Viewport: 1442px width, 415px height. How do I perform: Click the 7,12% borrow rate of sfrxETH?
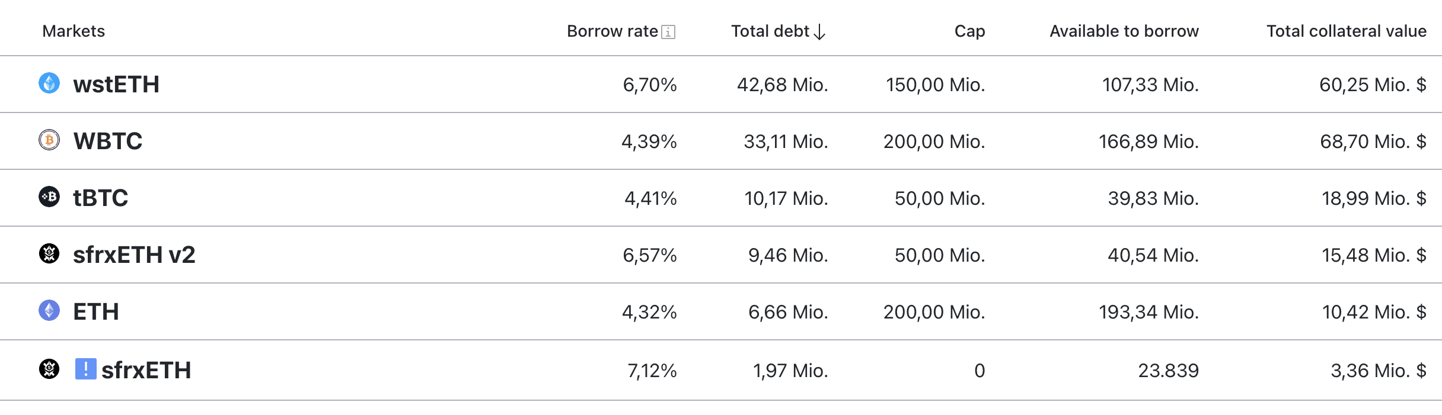tap(652, 371)
